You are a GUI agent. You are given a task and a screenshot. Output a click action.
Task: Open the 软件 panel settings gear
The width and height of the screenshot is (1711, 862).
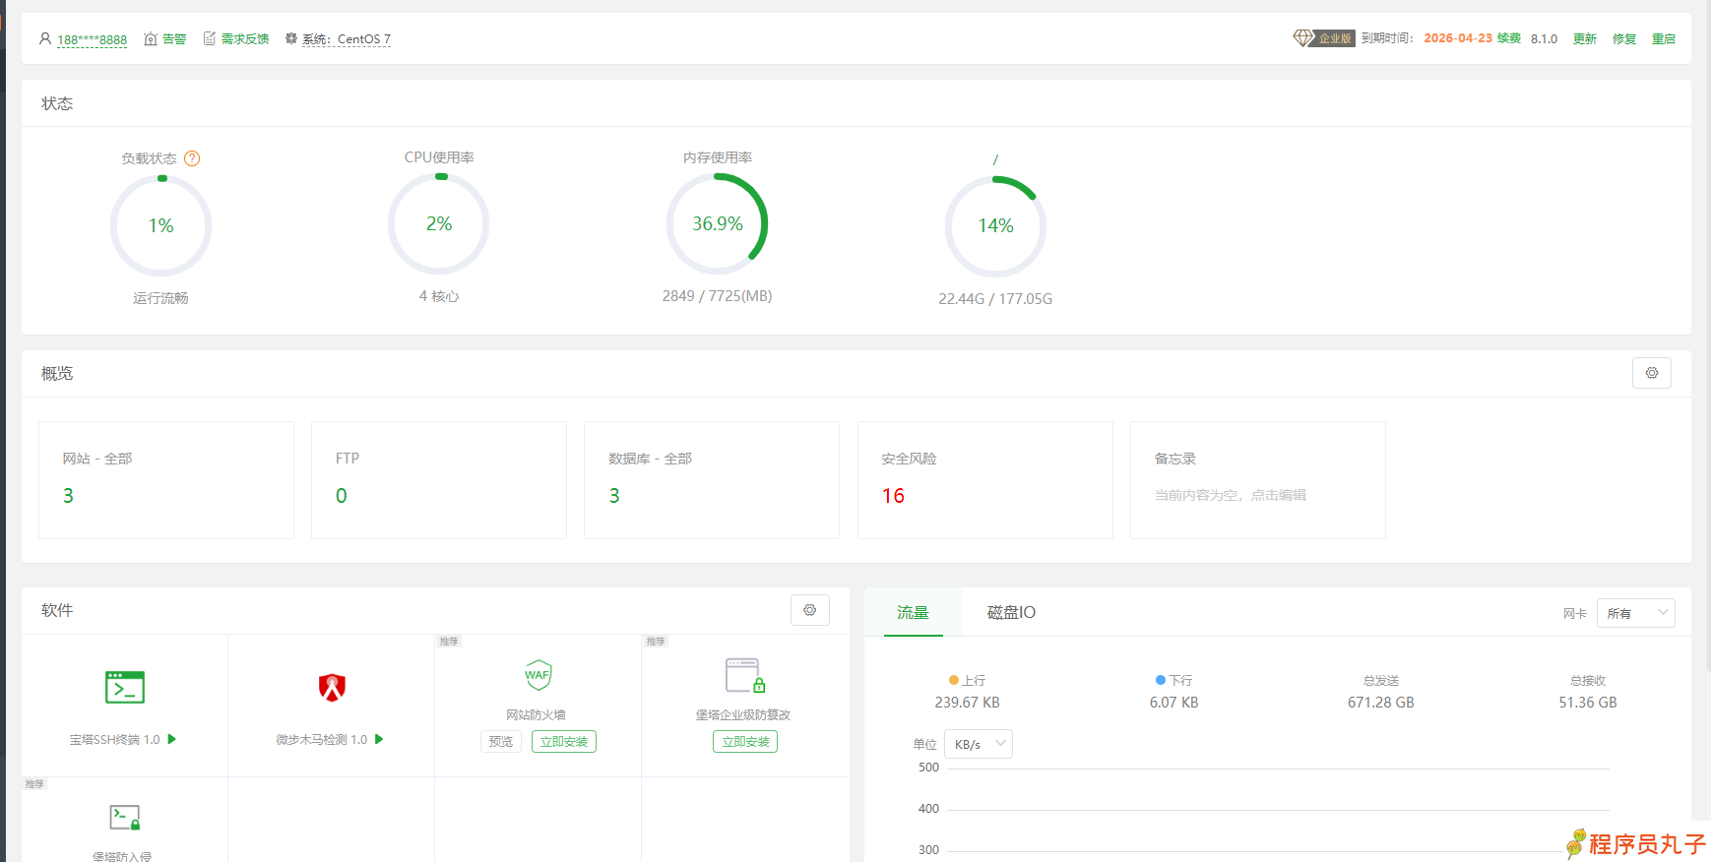click(810, 610)
